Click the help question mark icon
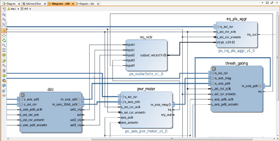 click(x=263, y=3)
